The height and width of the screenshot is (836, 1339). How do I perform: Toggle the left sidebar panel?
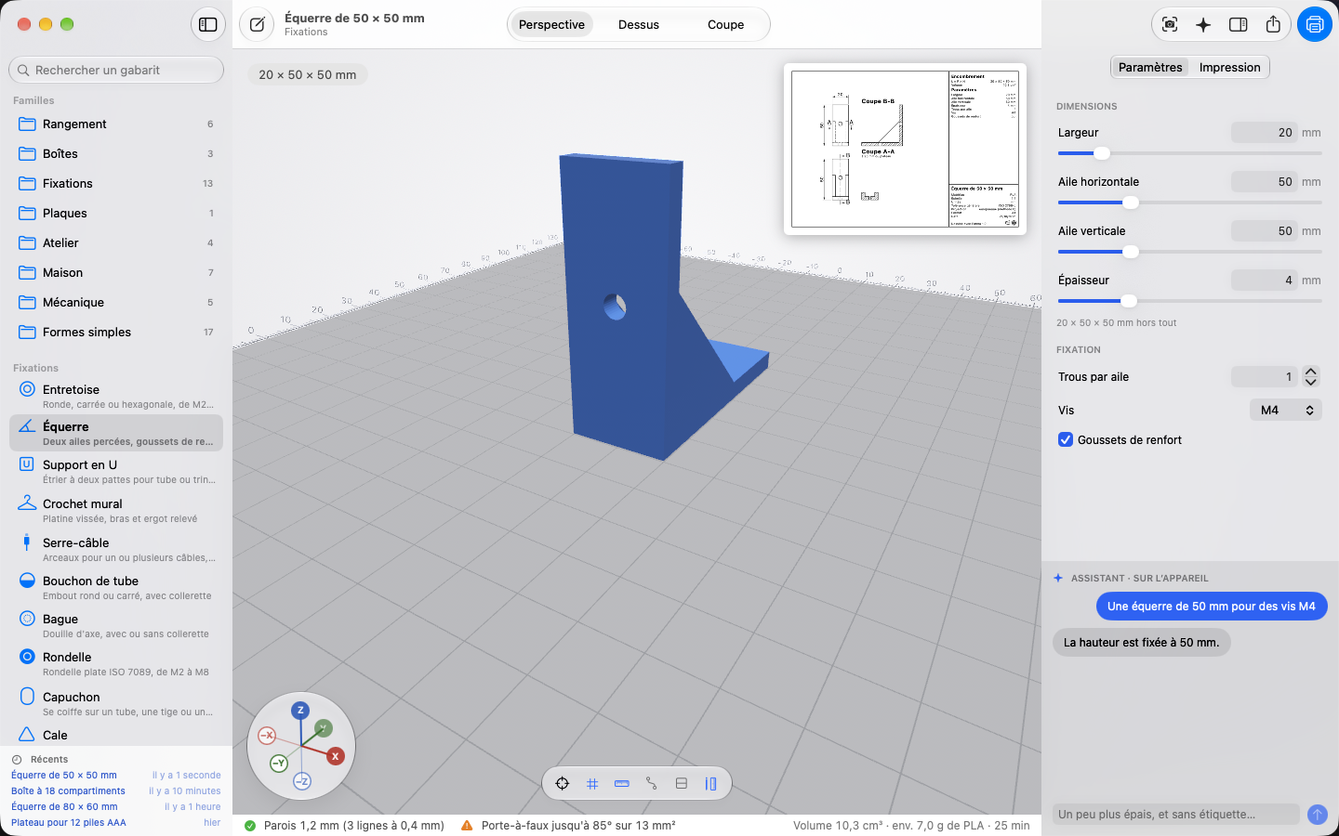click(x=208, y=24)
